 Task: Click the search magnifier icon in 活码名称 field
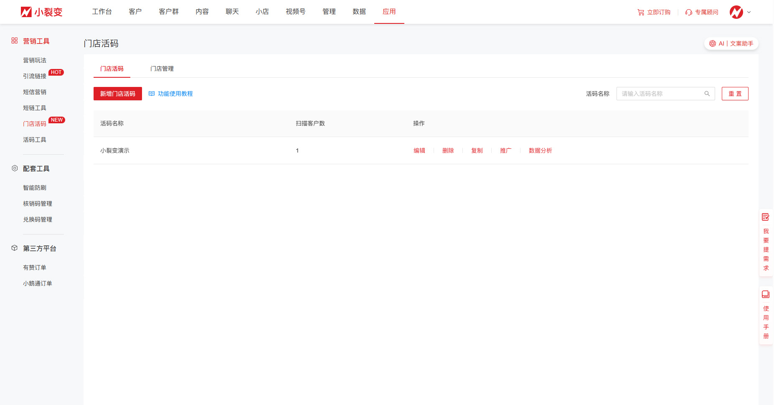tap(707, 94)
